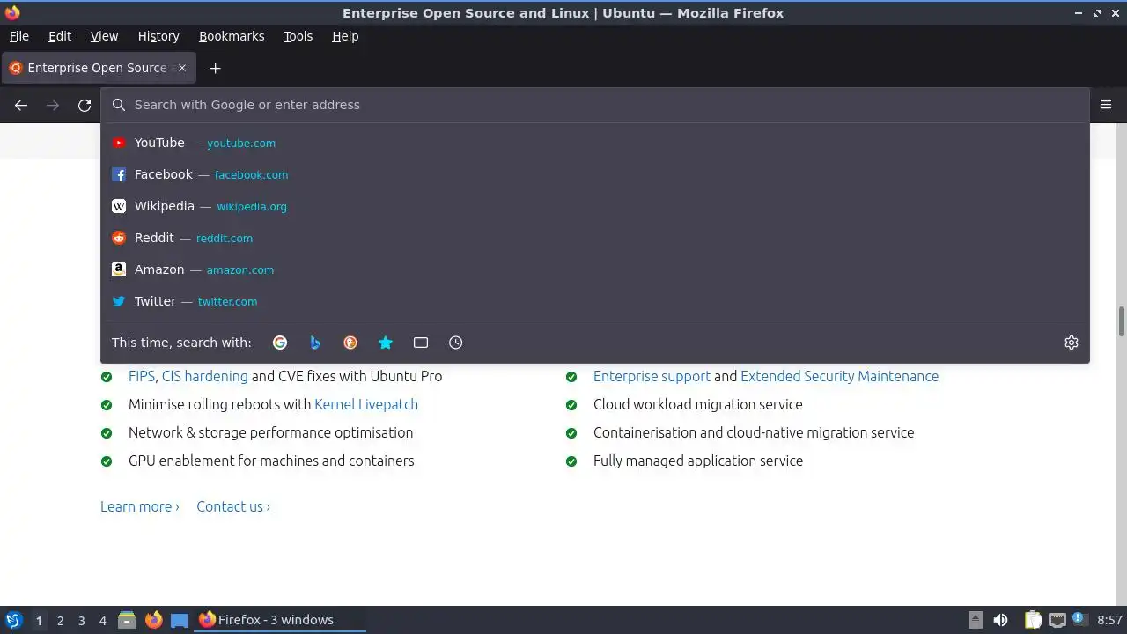The width and height of the screenshot is (1127, 634).
Task: Open the Help menu
Action: (345, 36)
